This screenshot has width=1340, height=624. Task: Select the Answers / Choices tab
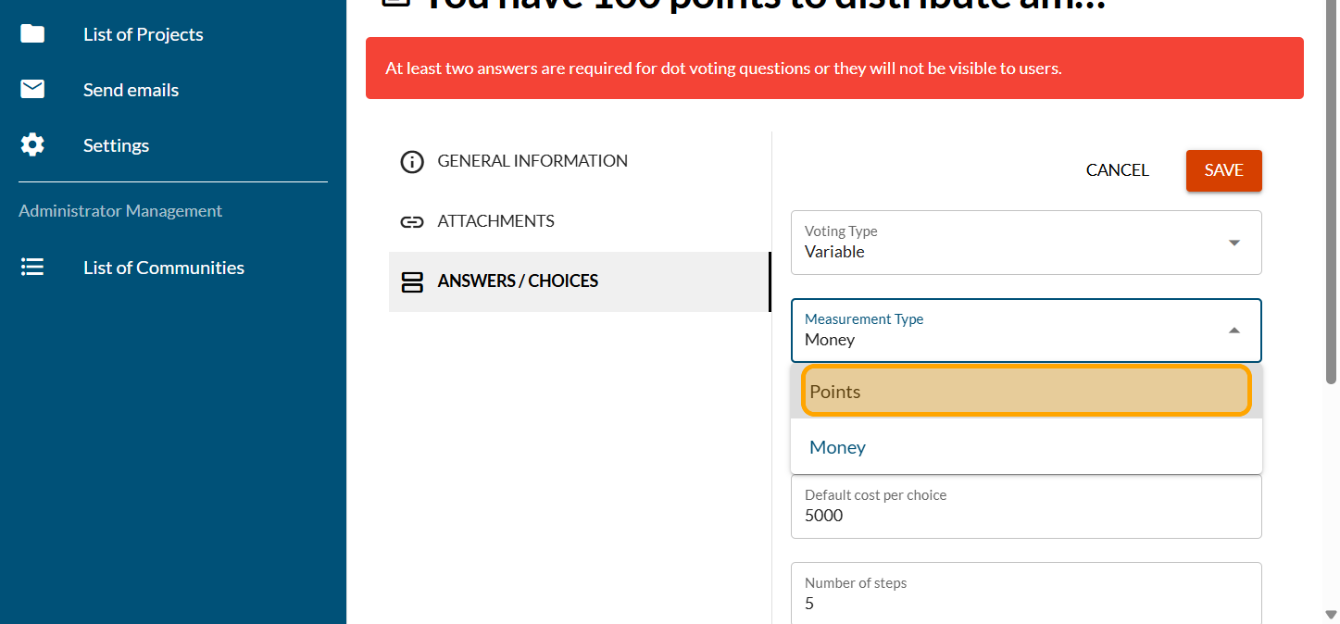(518, 281)
